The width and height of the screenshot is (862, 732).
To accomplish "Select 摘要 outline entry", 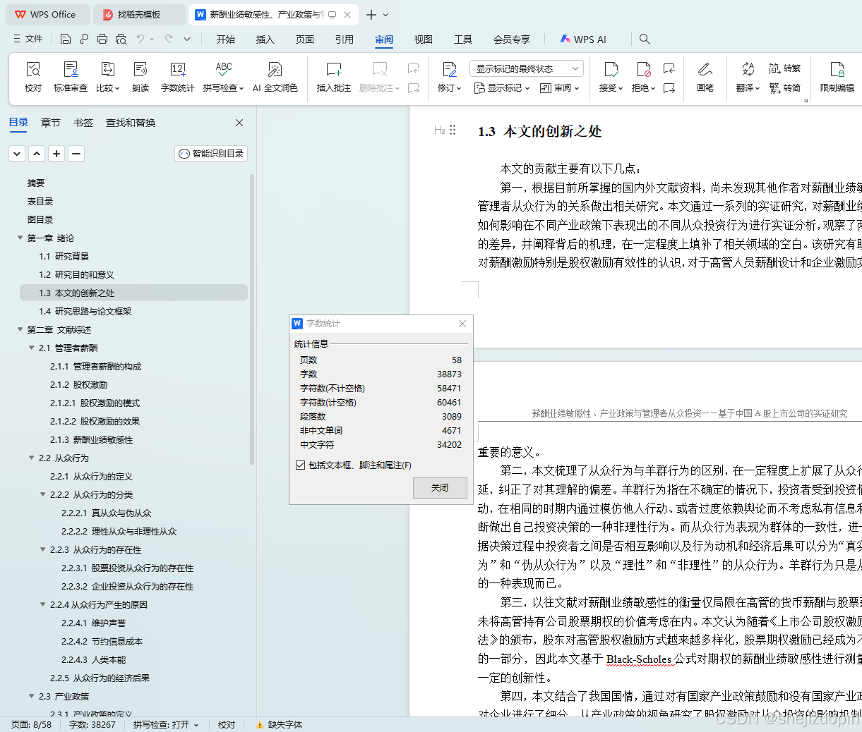I will click(x=36, y=183).
